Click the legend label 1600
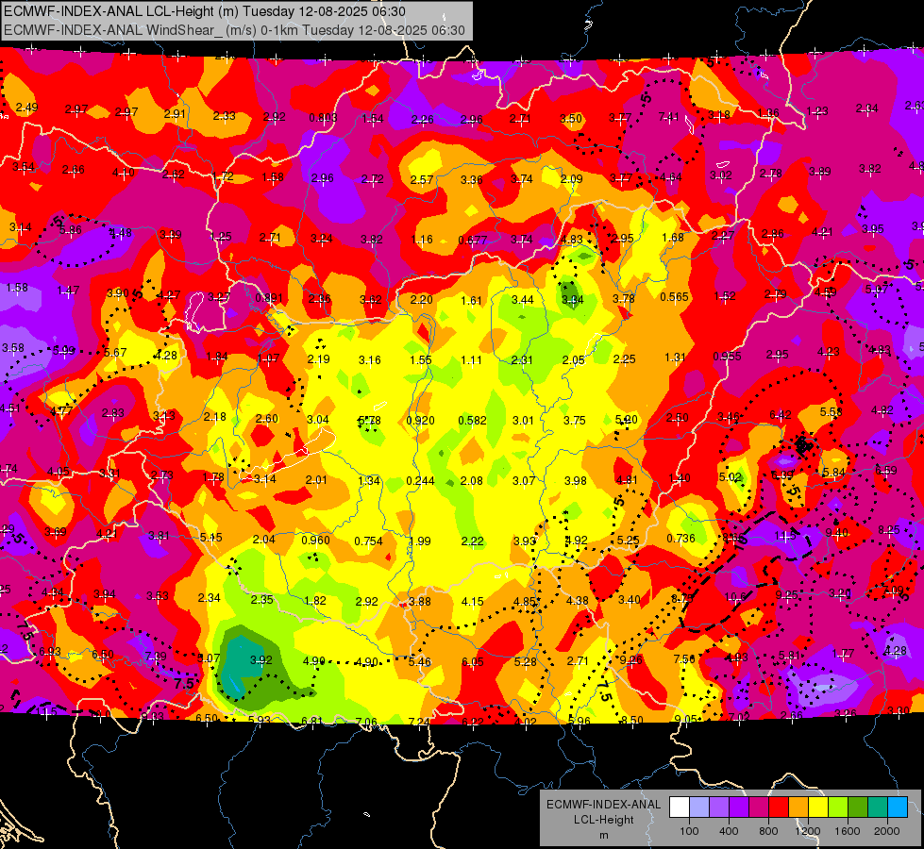This screenshot has width=924, height=849. coord(847,831)
